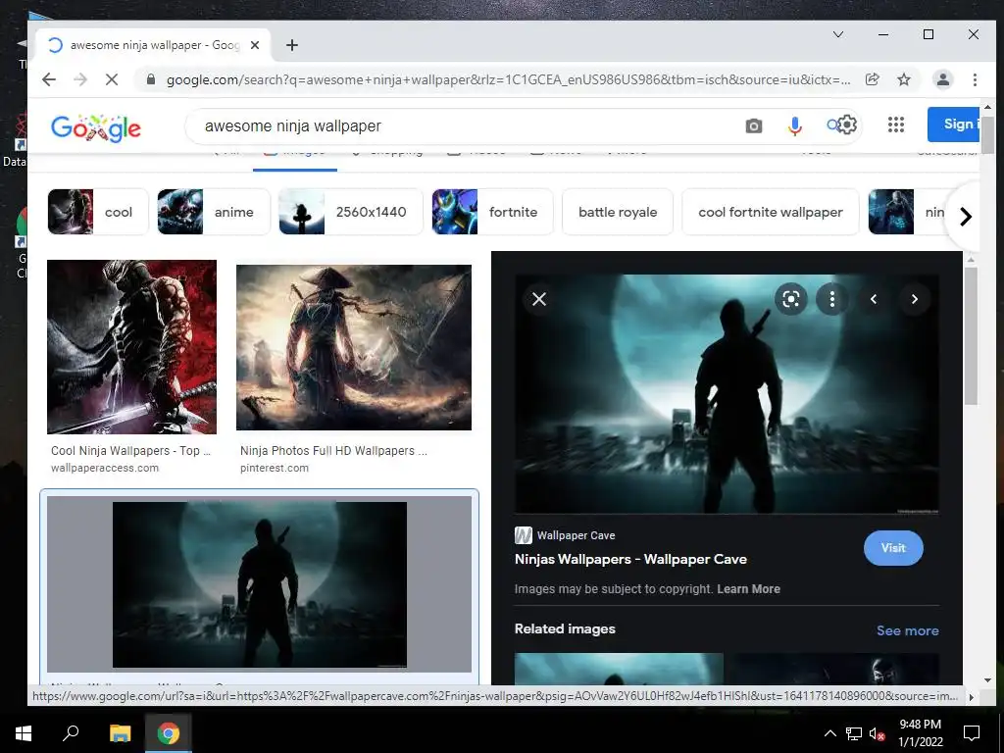Click the Visit button
Image resolution: width=1004 pixels, height=753 pixels.
click(x=893, y=548)
